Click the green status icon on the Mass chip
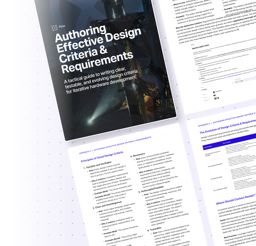Image resolution: width=256 pixels, height=246 pixels. point(237,82)
